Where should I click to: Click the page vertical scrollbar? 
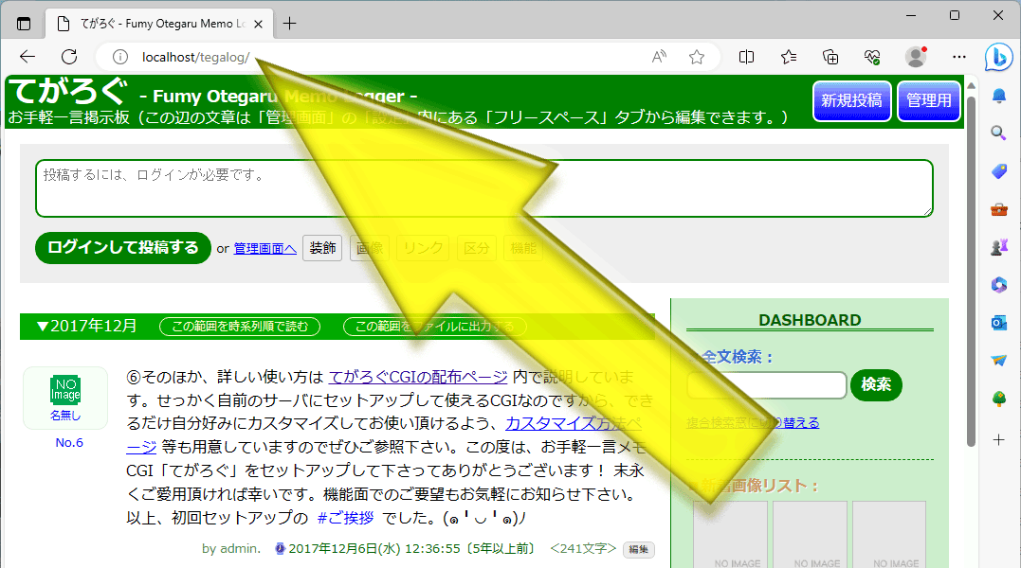[x=971, y=272]
